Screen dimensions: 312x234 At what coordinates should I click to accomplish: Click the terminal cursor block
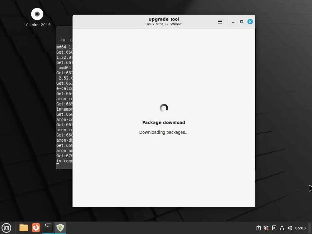[x=58, y=166]
